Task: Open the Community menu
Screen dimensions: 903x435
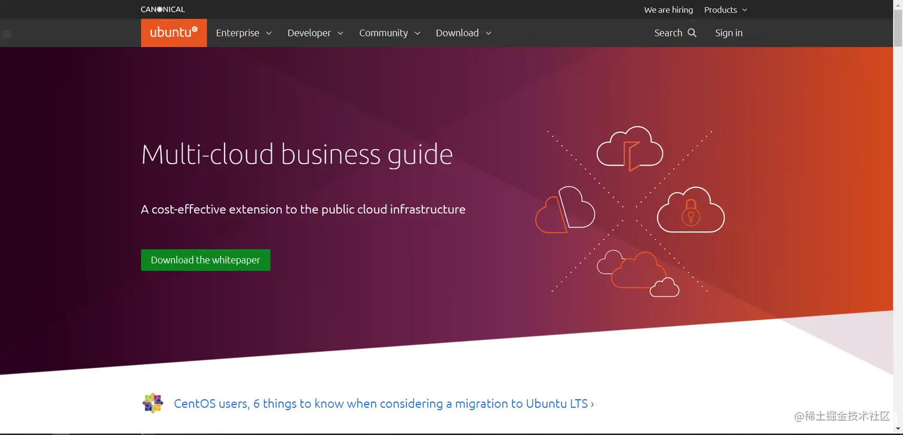Action: [x=389, y=33]
